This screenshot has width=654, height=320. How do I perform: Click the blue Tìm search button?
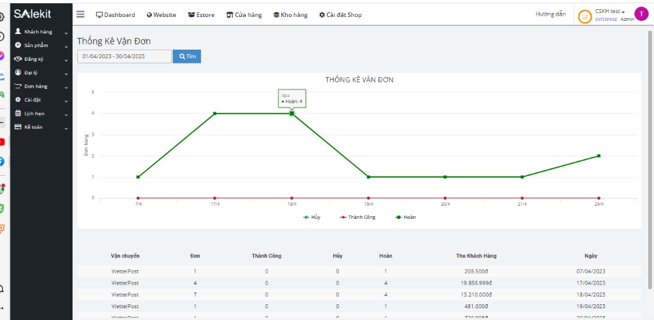[187, 57]
